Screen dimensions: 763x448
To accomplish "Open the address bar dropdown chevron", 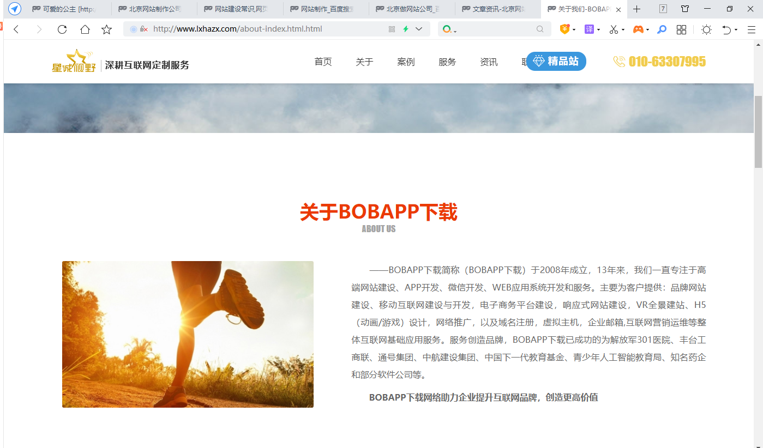I will 418,29.
